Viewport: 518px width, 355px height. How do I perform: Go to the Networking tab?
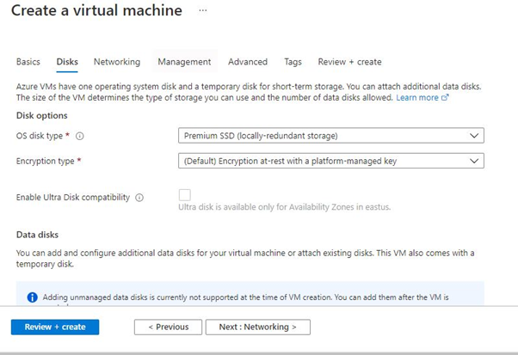click(117, 62)
